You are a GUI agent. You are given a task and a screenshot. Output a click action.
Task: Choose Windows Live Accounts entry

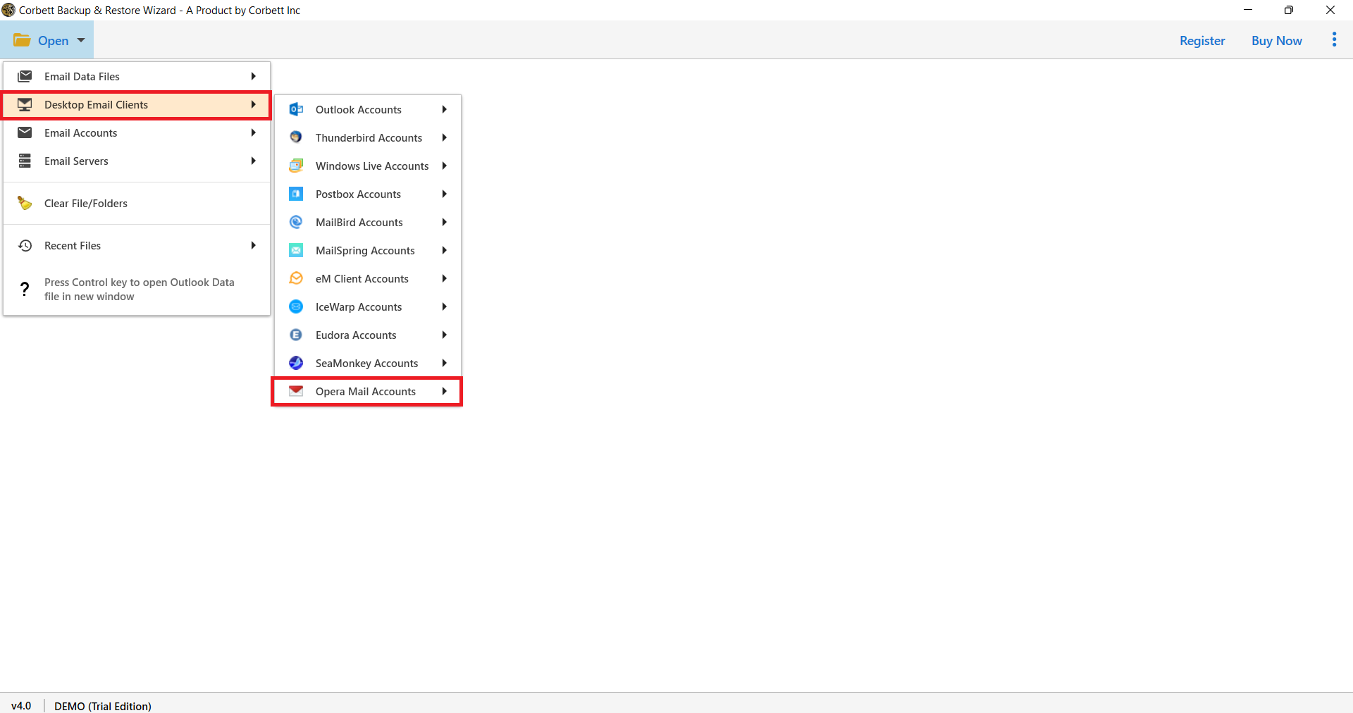[x=368, y=166]
